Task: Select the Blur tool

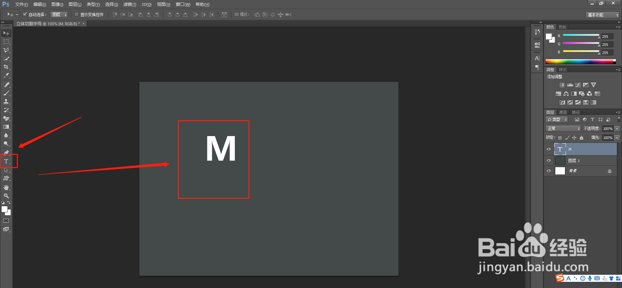Action: pos(6,135)
